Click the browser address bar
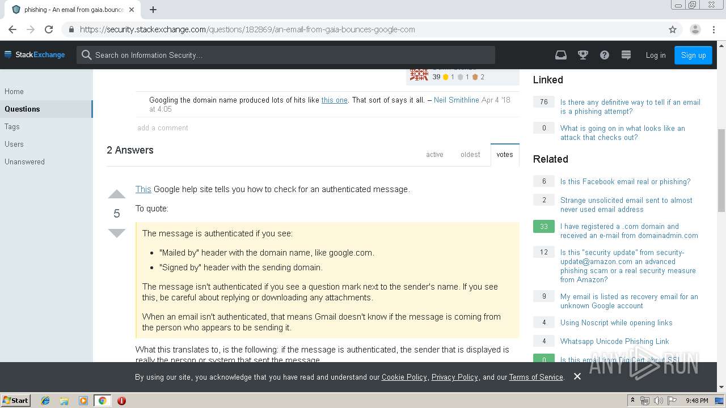Viewport: 726px width, 408px height. (363, 29)
